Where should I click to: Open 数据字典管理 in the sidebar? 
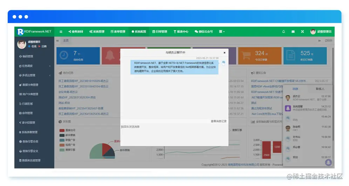[29, 85]
